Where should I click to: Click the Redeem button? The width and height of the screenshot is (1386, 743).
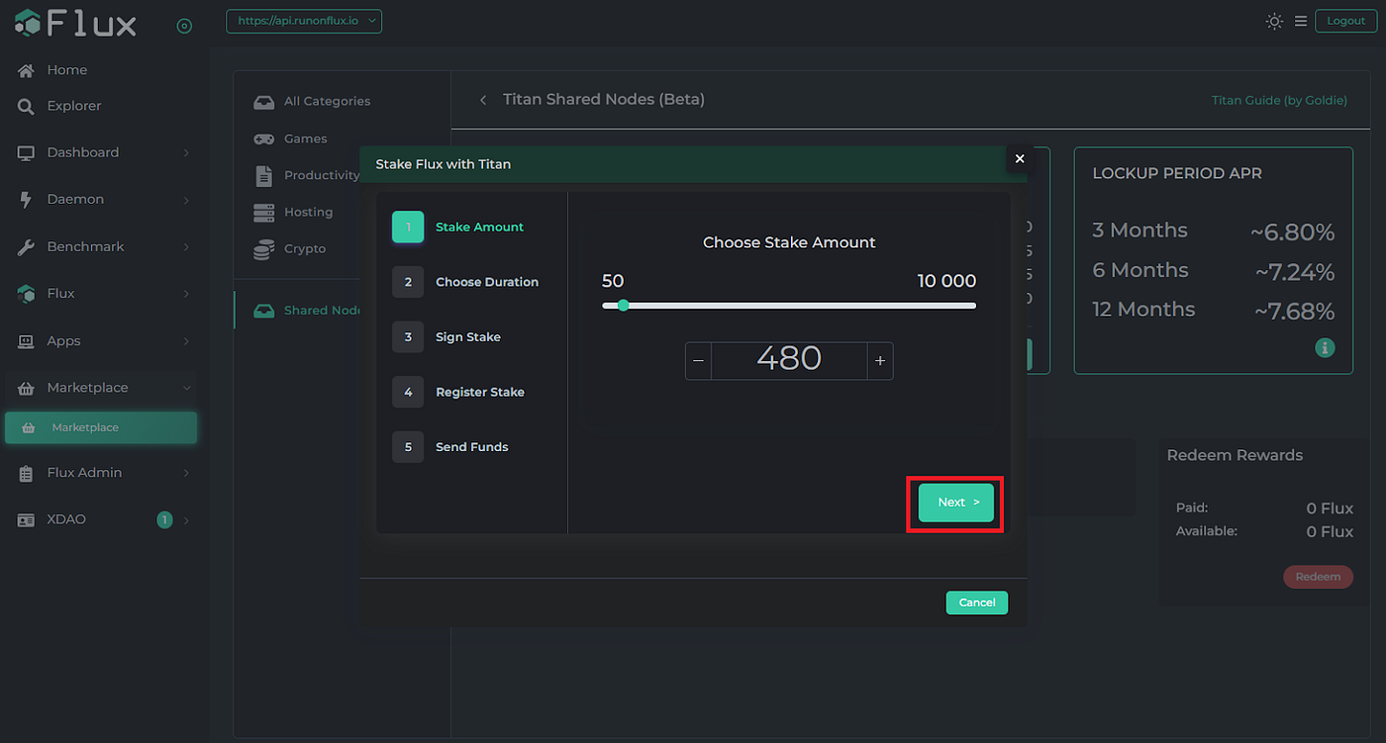(1318, 577)
